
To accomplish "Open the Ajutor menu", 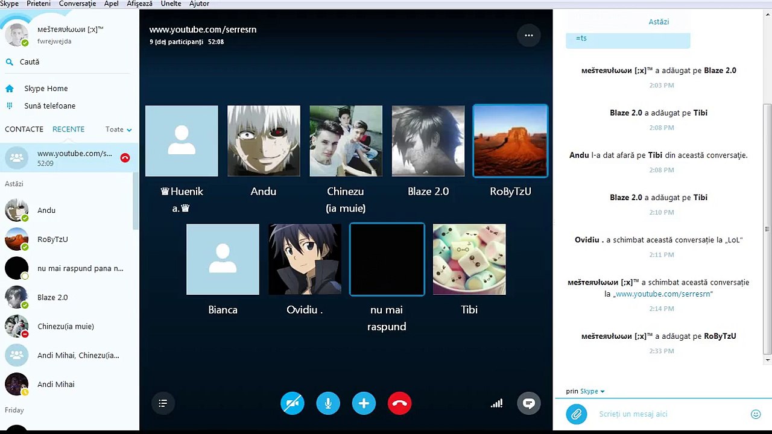I will click(199, 4).
